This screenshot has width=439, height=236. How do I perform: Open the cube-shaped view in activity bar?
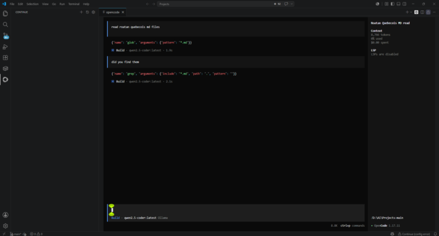coord(5,68)
